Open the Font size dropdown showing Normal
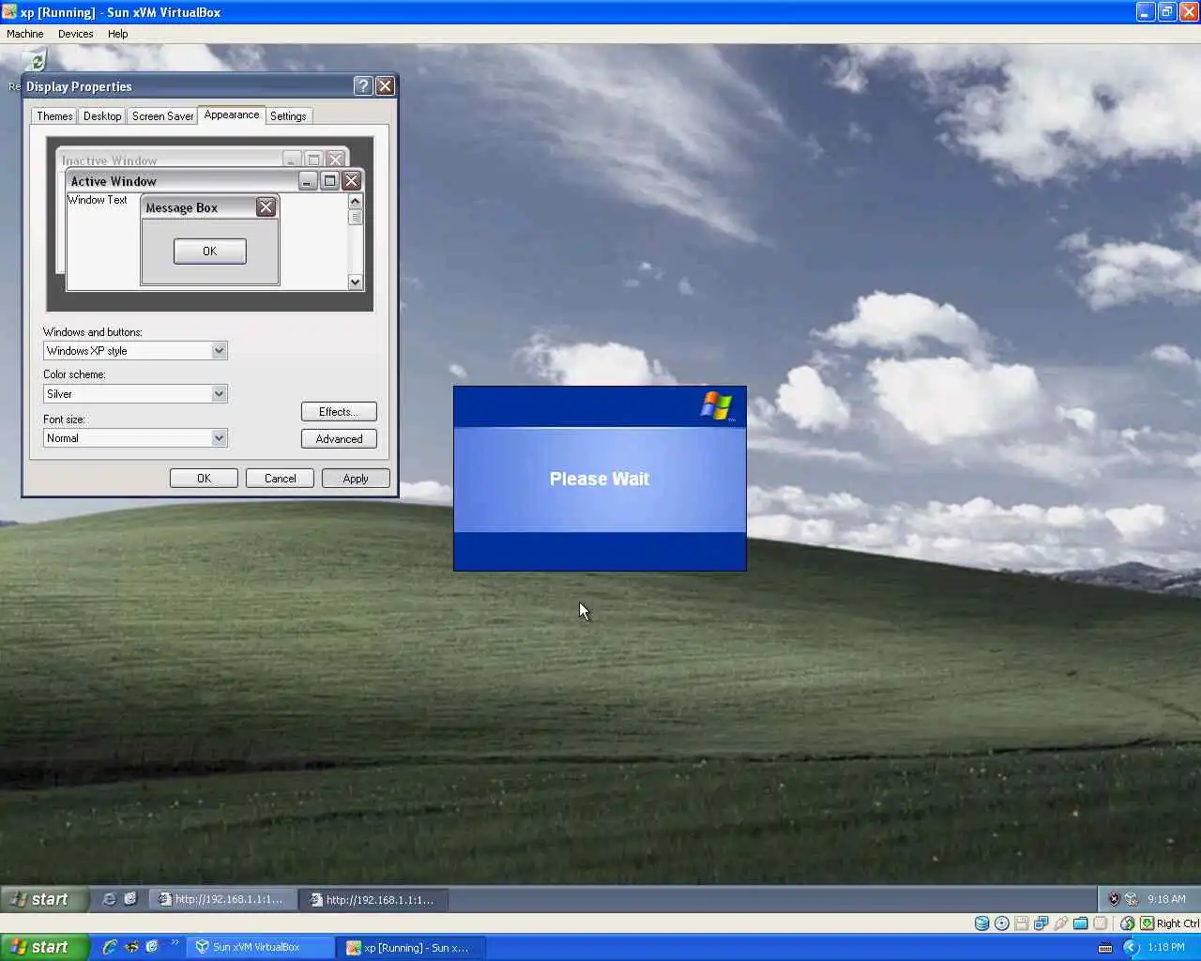 pyautogui.click(x=219, y=438)
